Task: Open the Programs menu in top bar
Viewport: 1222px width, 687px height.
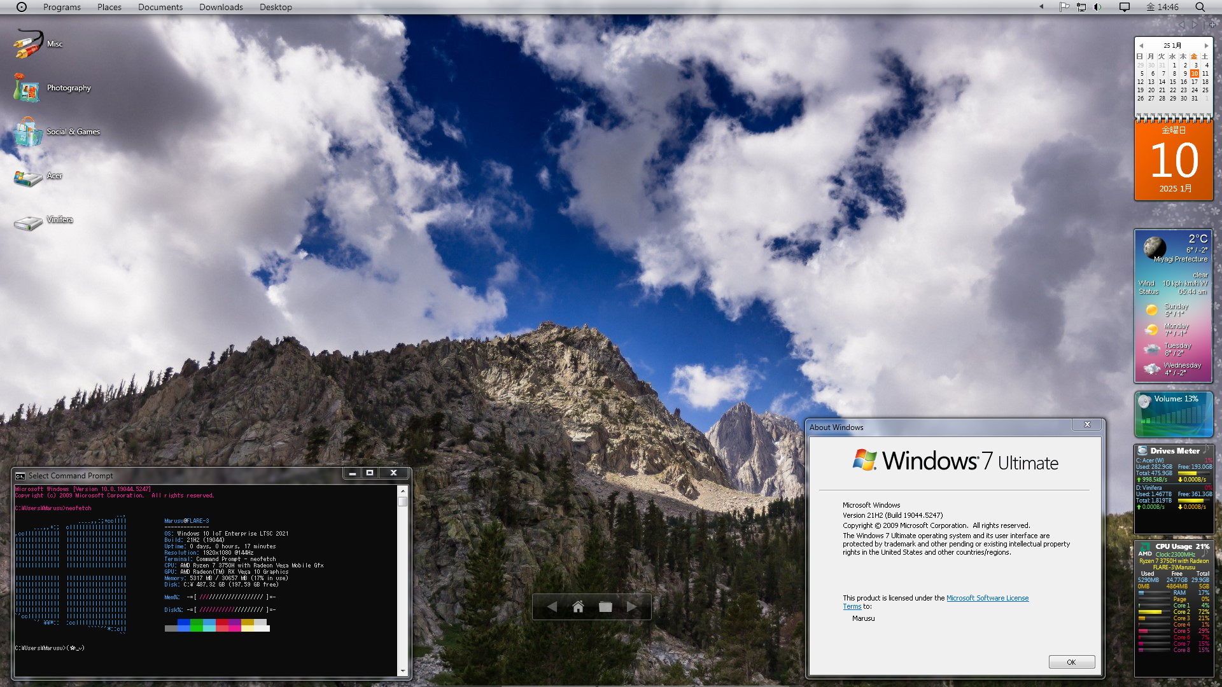Action: click(x=62, y=7)
